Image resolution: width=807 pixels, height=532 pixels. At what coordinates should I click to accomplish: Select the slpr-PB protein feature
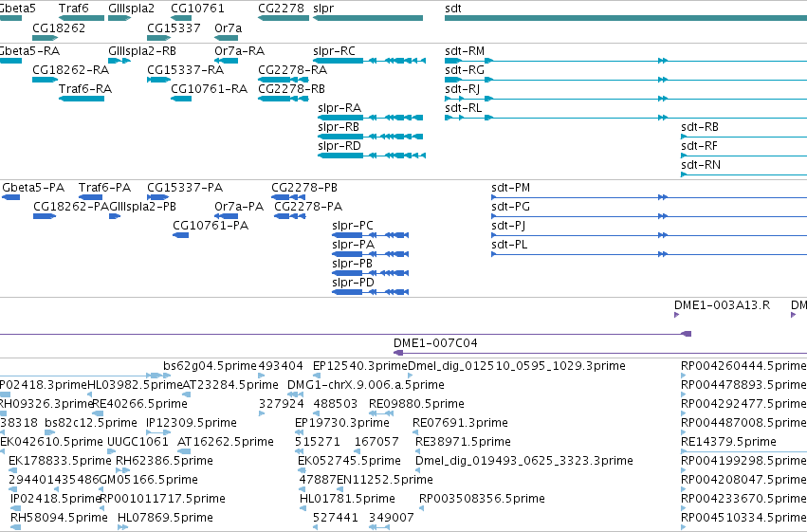[370, 274]
